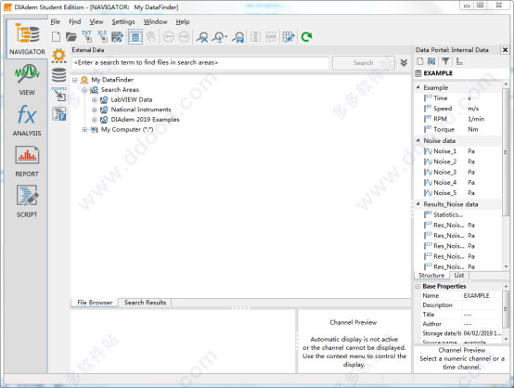Click the axis icon in Data Portal
This screenshot has width=514, height=388.
[459, 61]
